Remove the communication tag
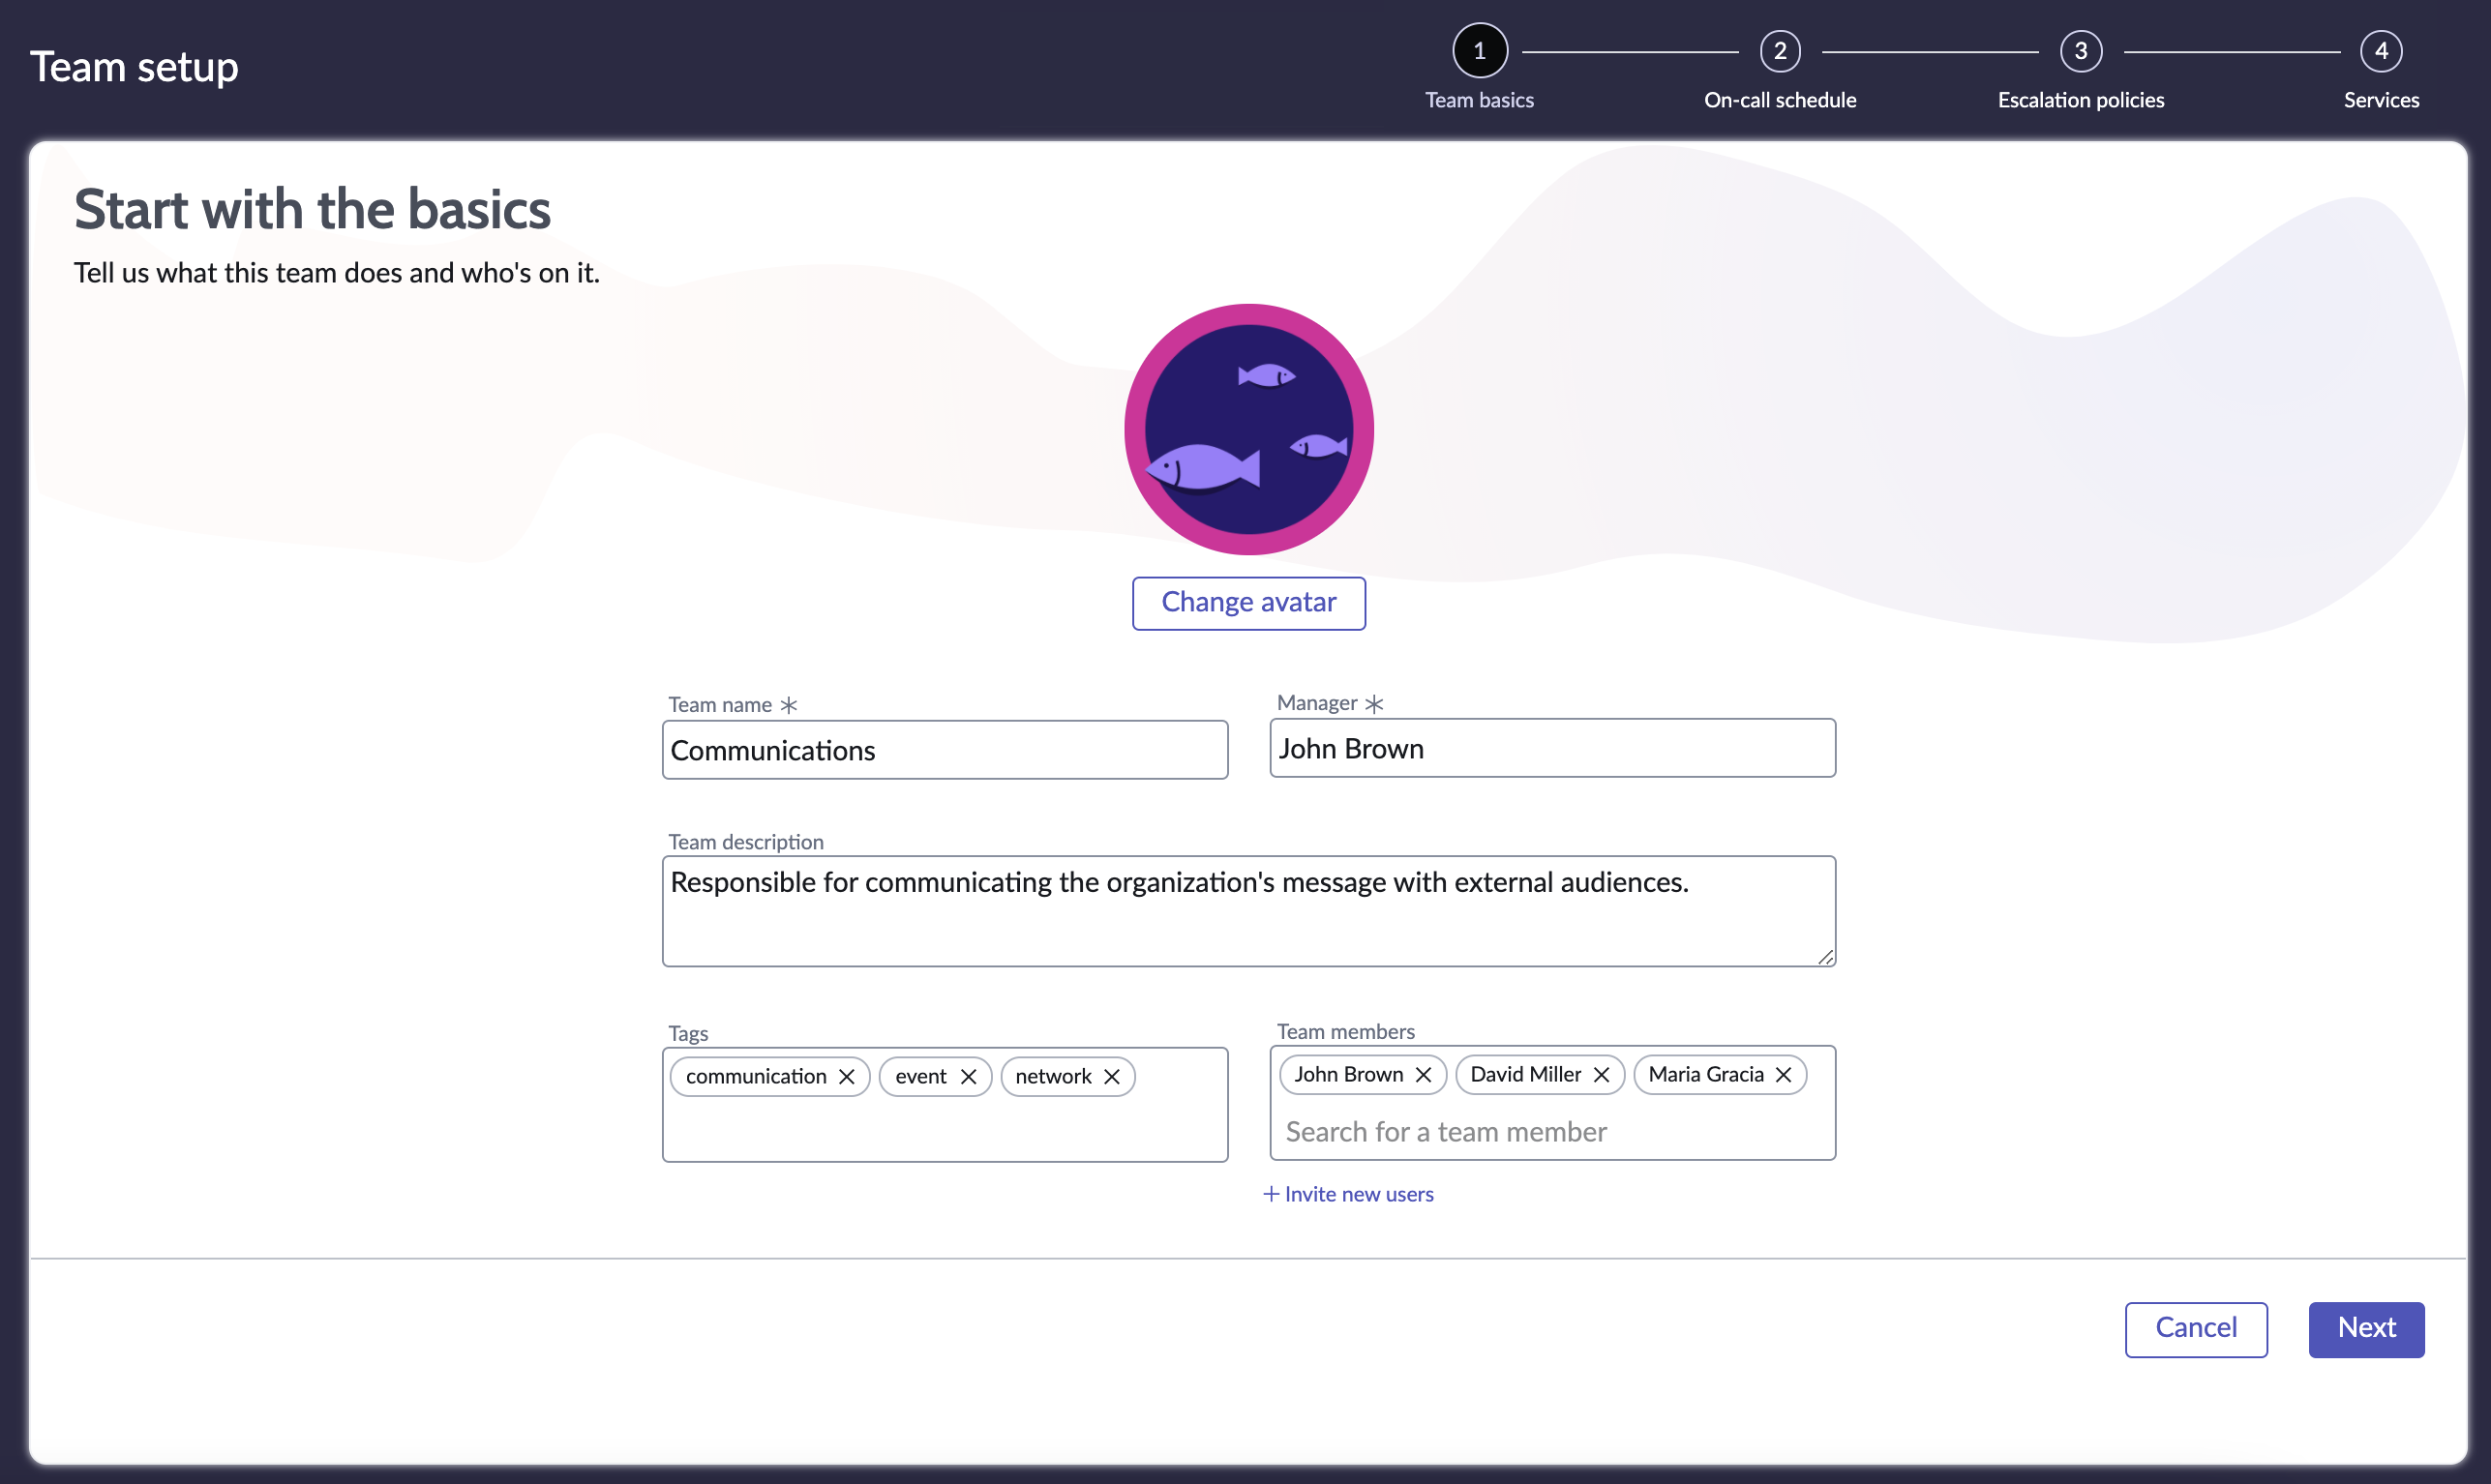2491x1484 pixels. pos(847,1077)
